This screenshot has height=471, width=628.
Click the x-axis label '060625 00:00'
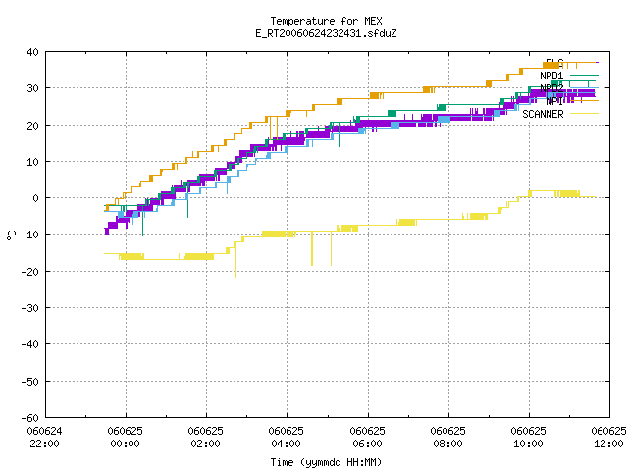pyautogui.click(x=125, y=438)
